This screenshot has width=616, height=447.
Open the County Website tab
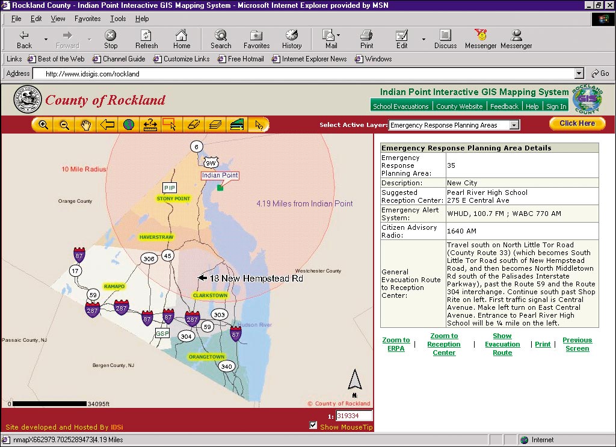[459, 106]
